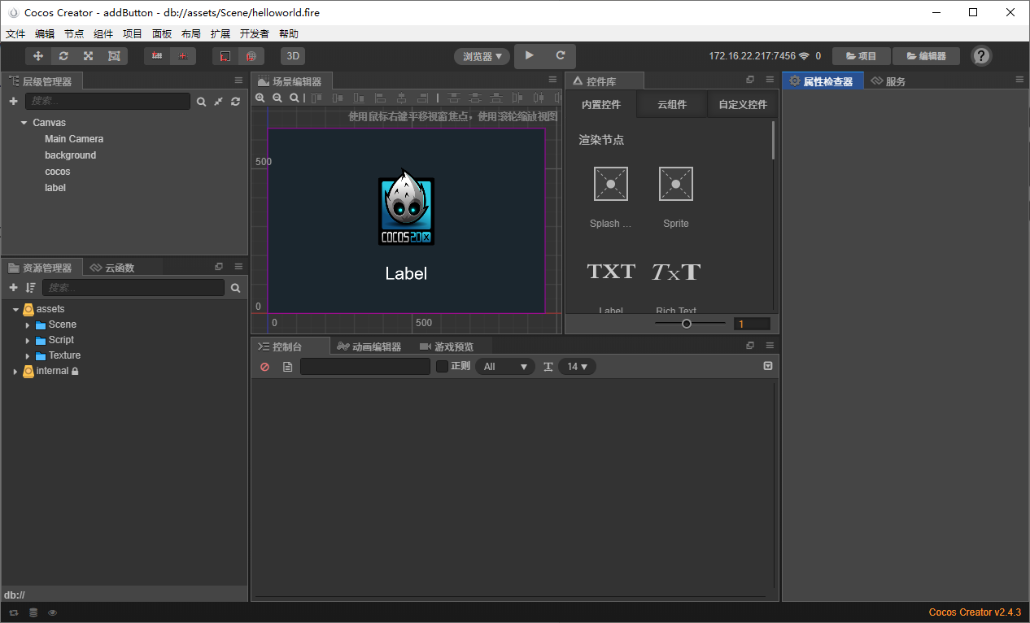Image resolution: width=1030 pixels, height=623 pixels.
Task: Open the 组件 menu
Action: click(x=103, y=33)
